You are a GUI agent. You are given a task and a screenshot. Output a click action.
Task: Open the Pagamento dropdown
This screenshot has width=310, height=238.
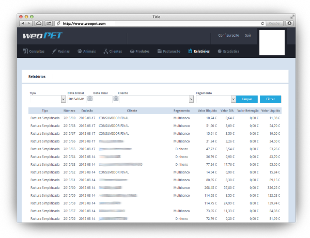tap(233, 99)
